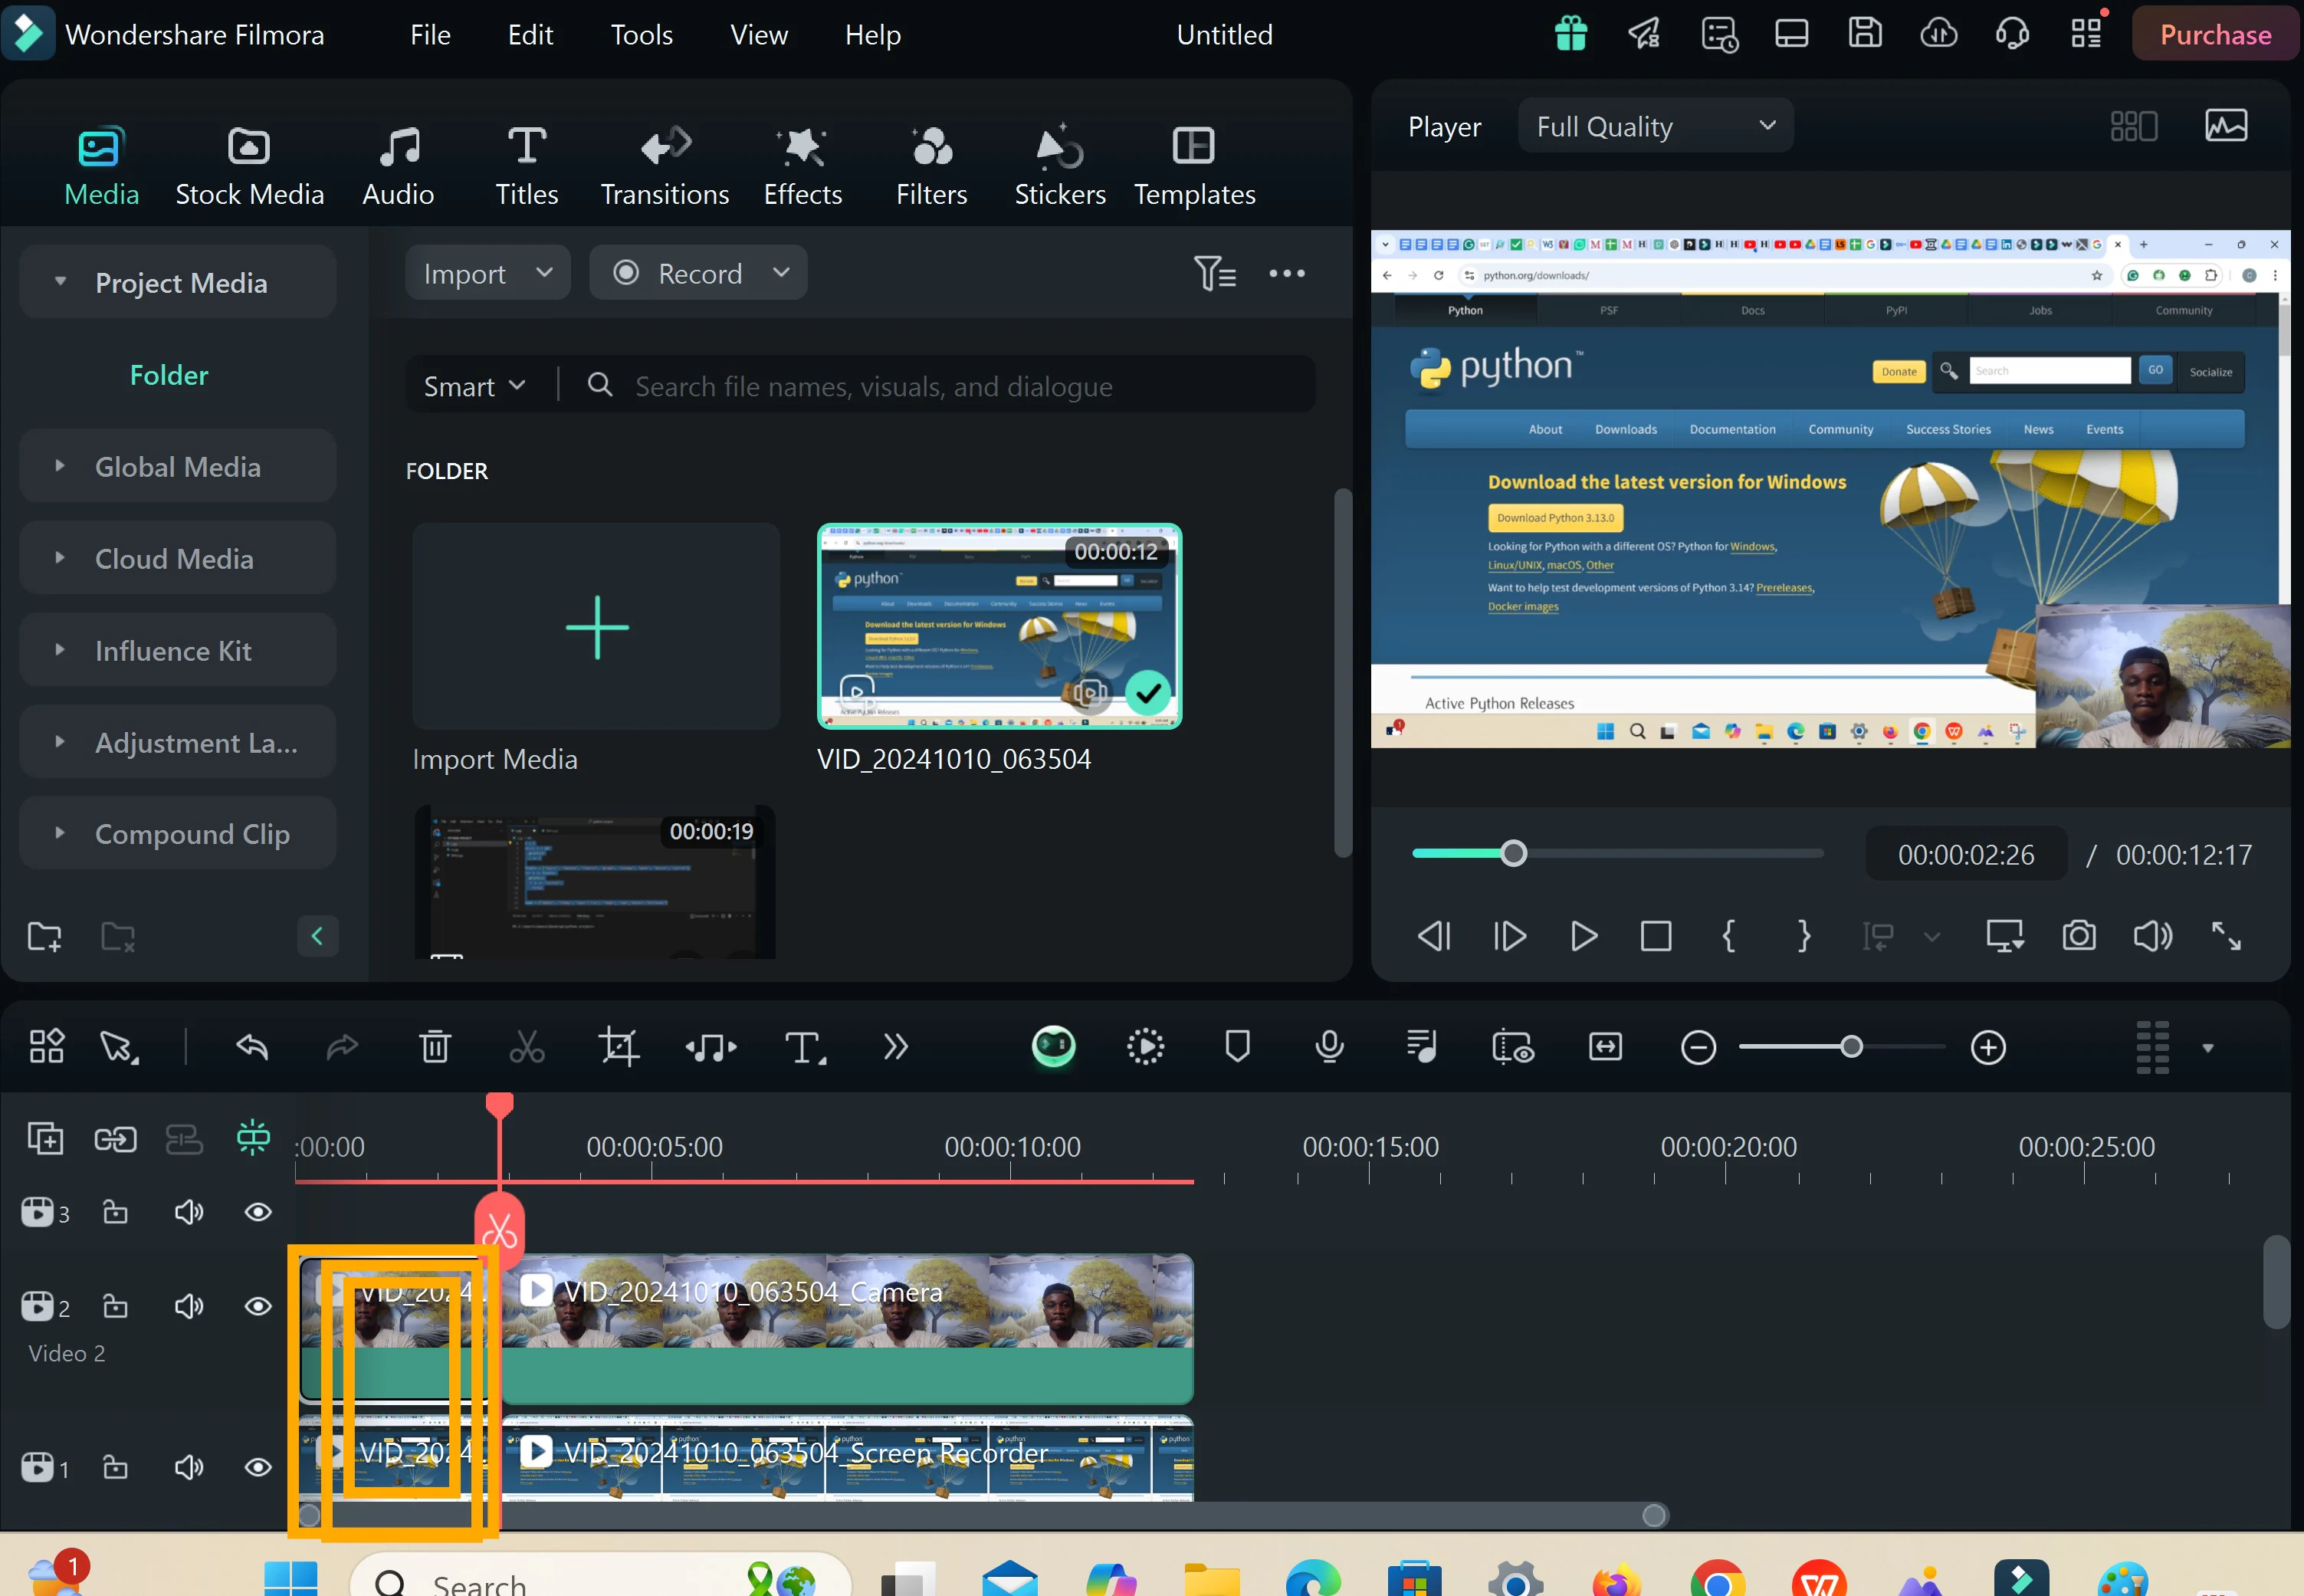Screen dimensions: 2304x1596
Task: Click the Speed Ramping icon
Action: tap(1147, 1046)
